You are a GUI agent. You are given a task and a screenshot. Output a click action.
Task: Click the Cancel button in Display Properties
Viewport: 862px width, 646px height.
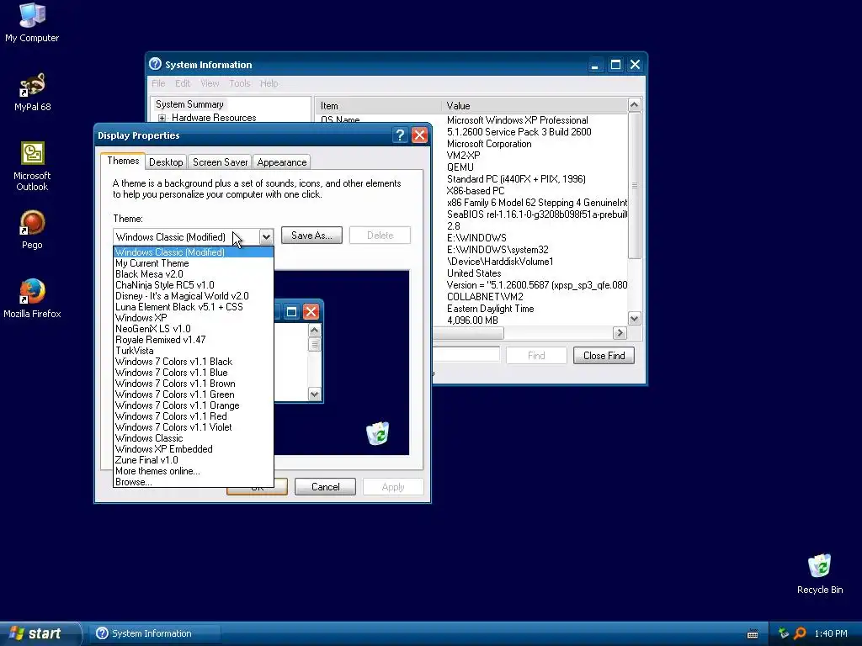coord(326,487)
